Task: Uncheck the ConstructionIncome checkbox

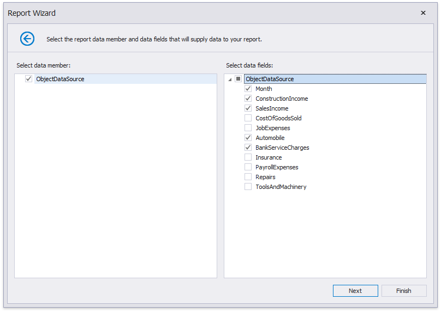Action: click(x=248, y=99)
